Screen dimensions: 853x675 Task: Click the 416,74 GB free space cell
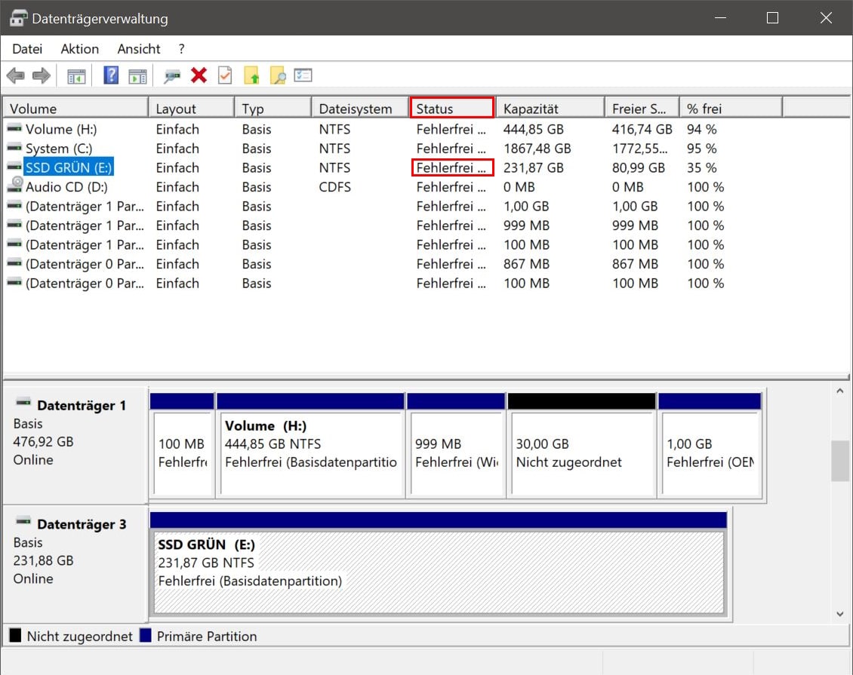[642, 130]
